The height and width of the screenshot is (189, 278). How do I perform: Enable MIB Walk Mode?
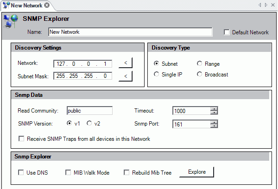point(69,173)
